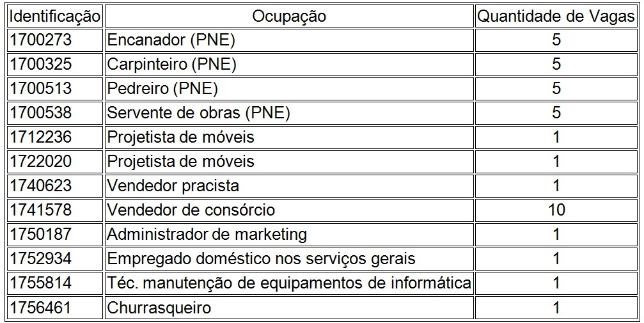
Task: Click the Ocupação column header
Action: pyautogui.click(x=289, y=16)
